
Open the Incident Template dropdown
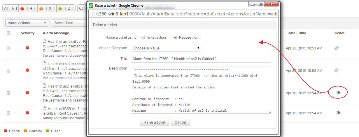point(166,48)
